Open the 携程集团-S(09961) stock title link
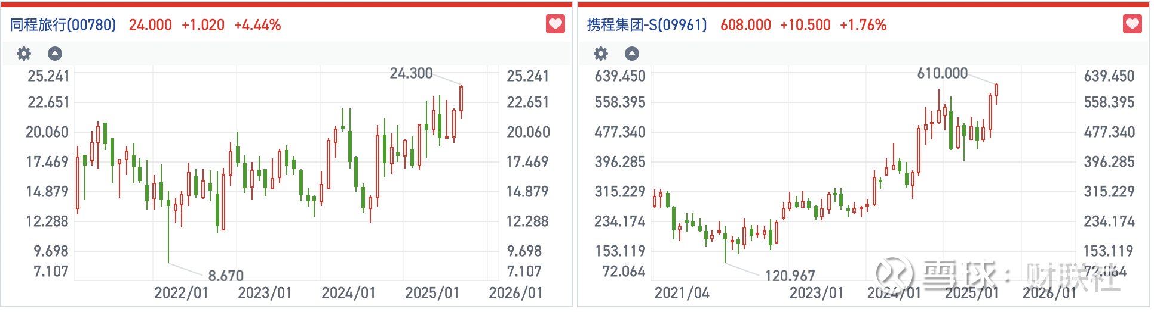1154x312 pixels. [x=647, y=25]
